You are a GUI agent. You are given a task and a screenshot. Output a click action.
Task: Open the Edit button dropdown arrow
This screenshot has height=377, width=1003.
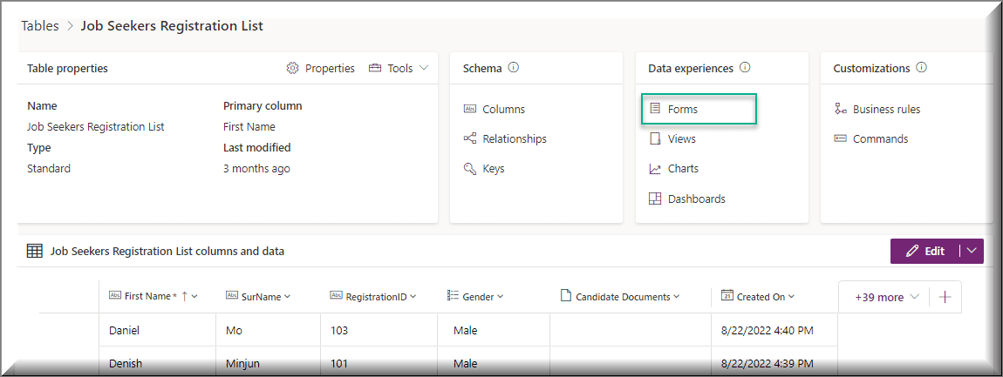[972, 251]
